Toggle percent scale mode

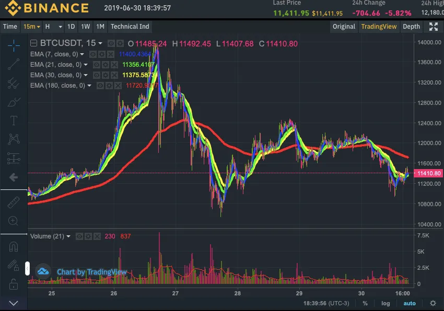click(365, 303)
